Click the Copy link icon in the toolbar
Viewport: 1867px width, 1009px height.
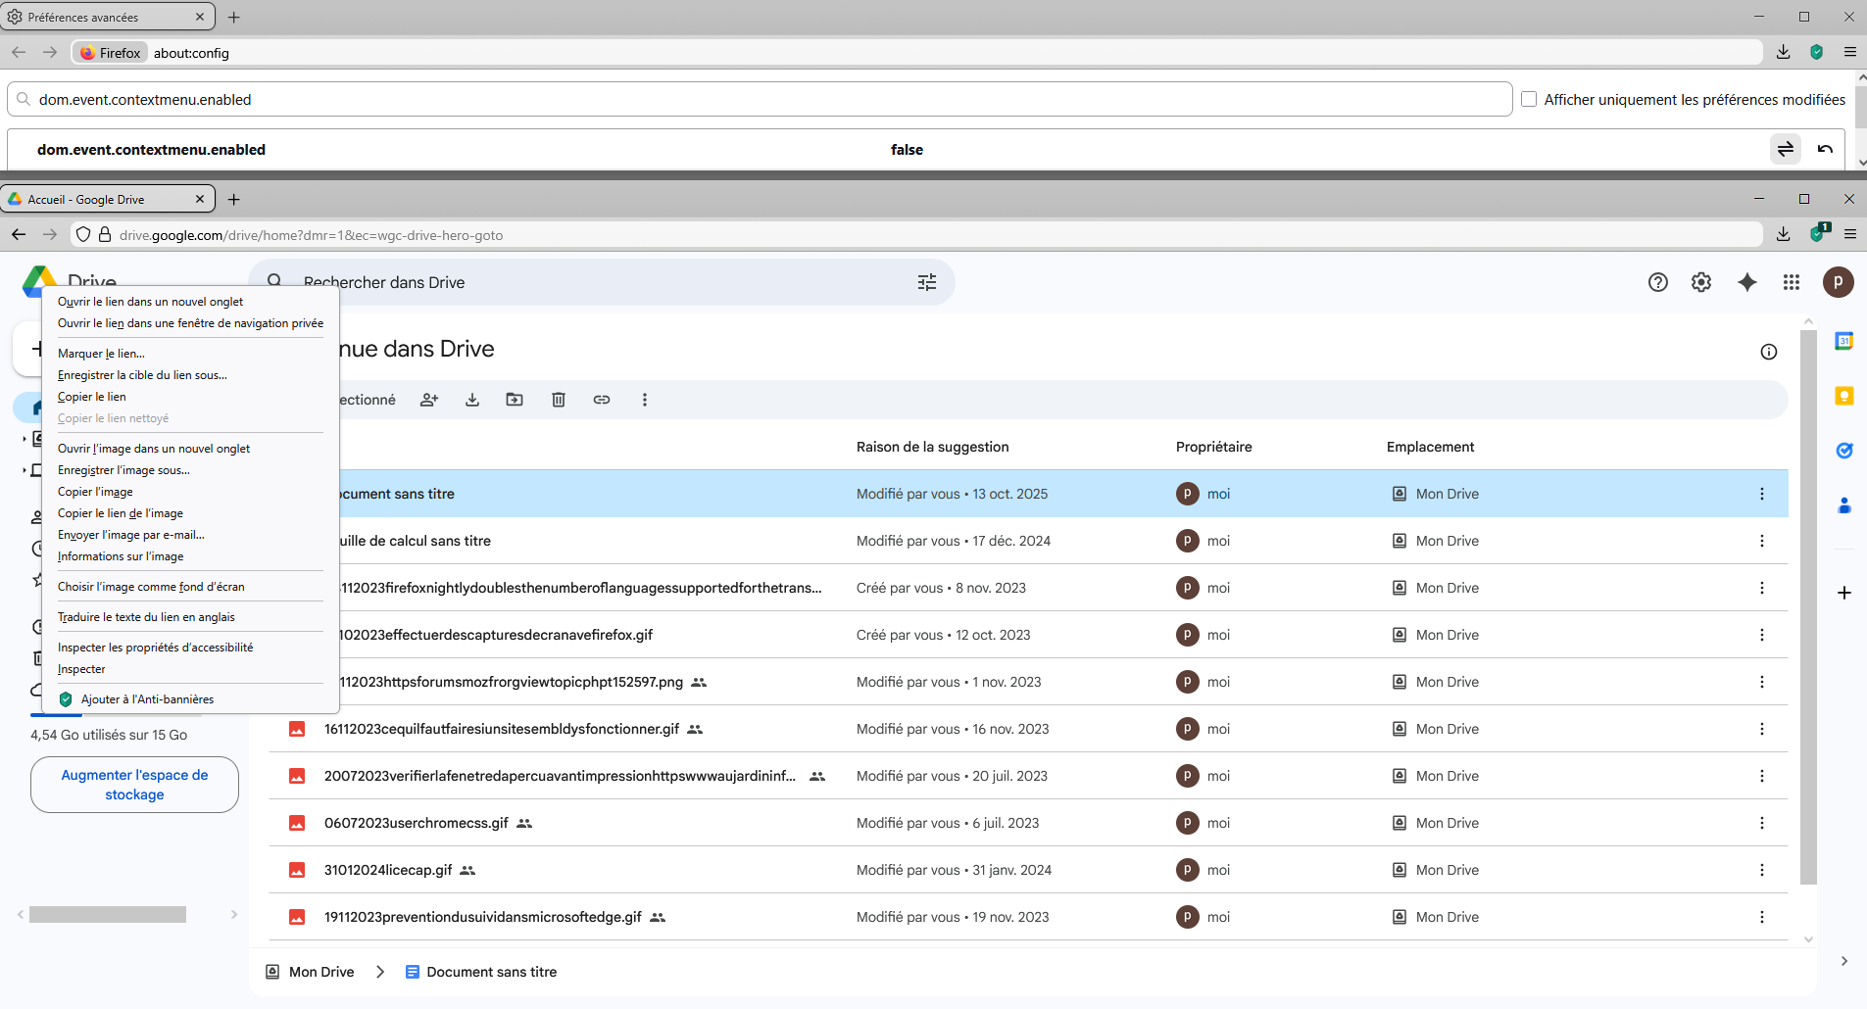pos(602,400)
